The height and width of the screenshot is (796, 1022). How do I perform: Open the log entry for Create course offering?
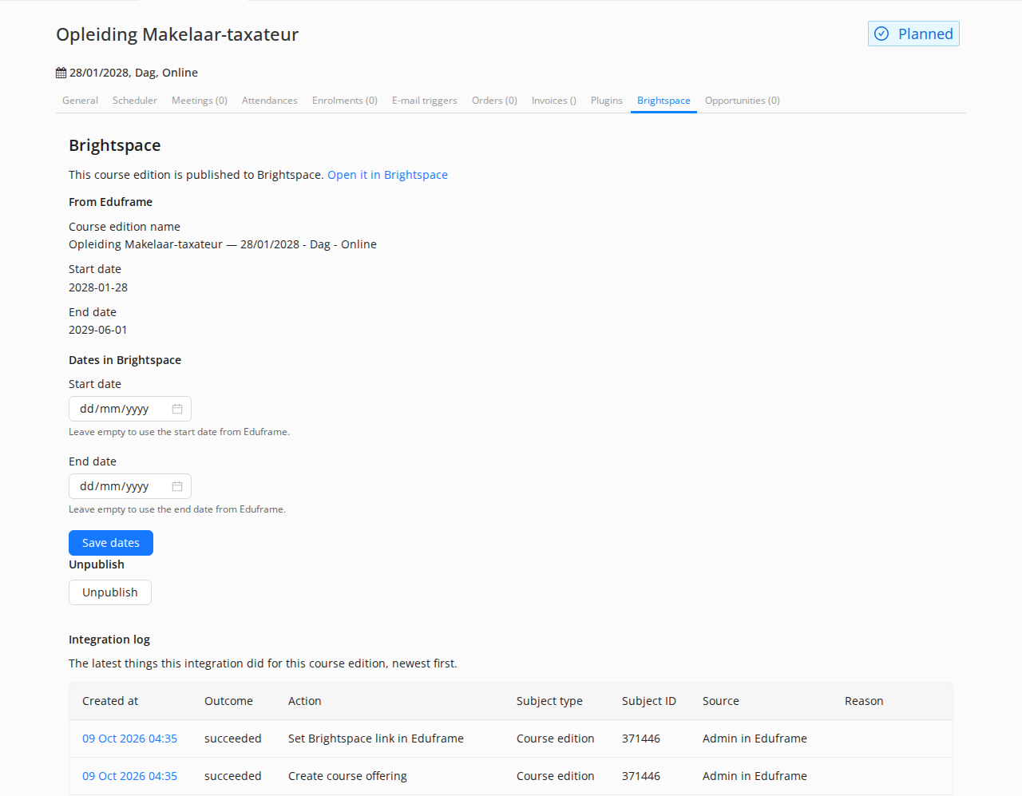[129, 776]
